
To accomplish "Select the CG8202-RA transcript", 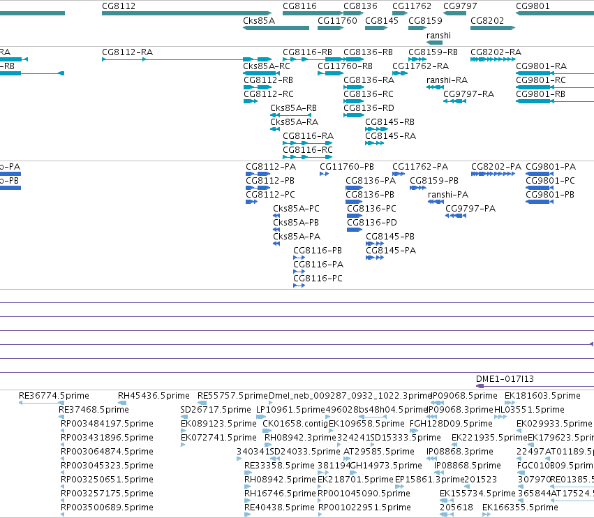I will [x=493, y=59].
